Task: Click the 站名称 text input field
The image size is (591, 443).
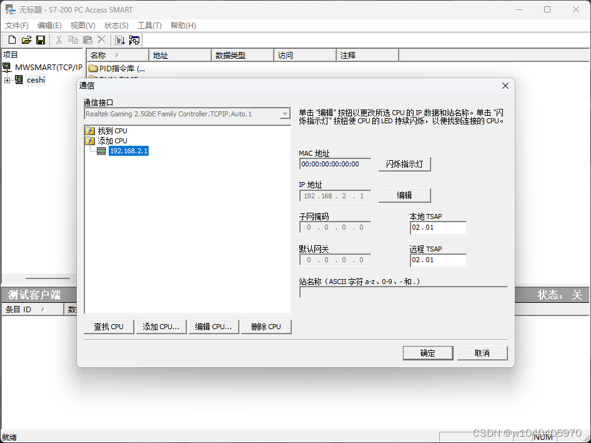Action: click(x=403, y=292)
